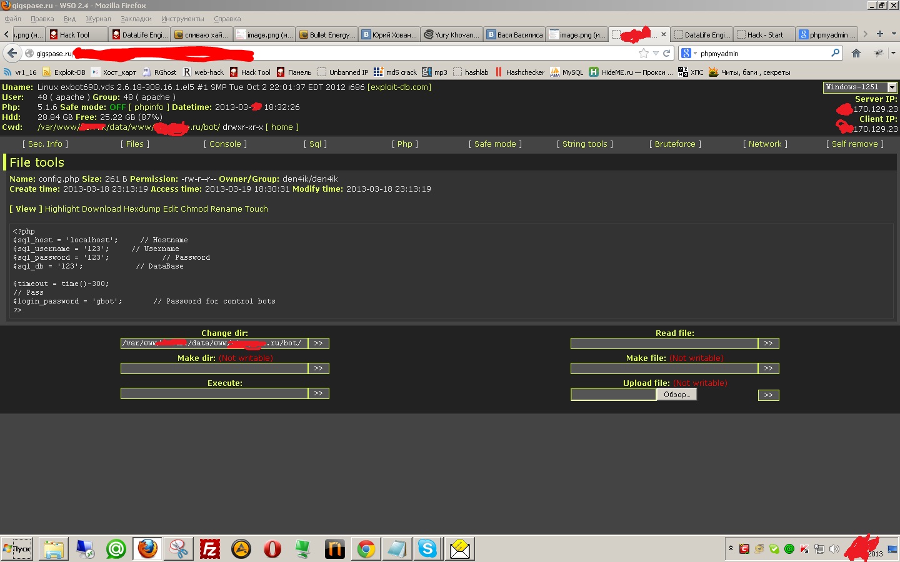Open the Mail.ru agent taskbar icon
This screenshot has width=900, height=562.
pyautogui.click(x=116, y=549)
